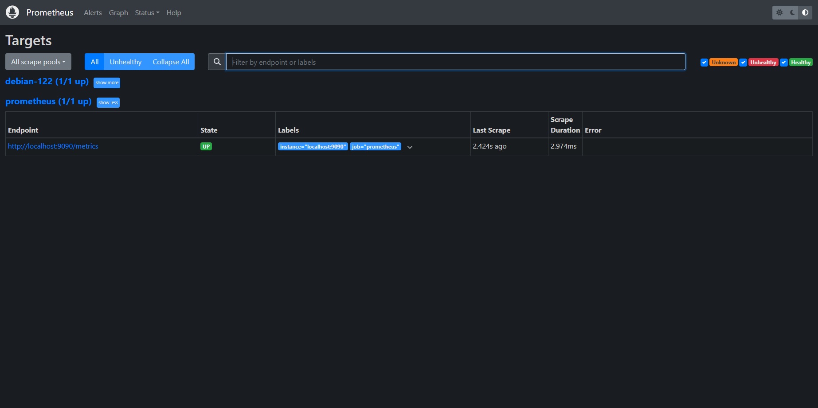Click the Targets page heading
The height and width of the screenshot is (408, 818).
click(x=28, y=40)
